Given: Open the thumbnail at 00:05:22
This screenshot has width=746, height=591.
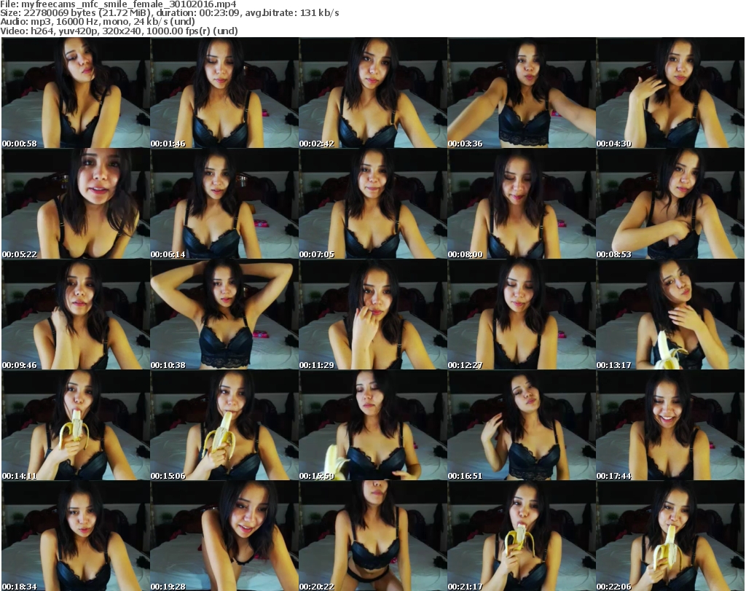Looking at the screenshot, I should pyautogui.click(x=76, y=203).
